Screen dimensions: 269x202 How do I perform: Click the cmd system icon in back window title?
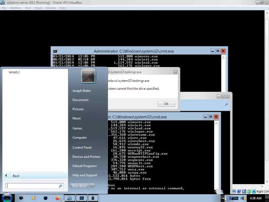tap(55, 51)
